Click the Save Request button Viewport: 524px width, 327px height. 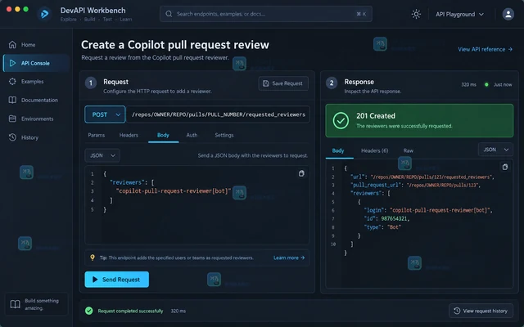(x=283, y=83)
